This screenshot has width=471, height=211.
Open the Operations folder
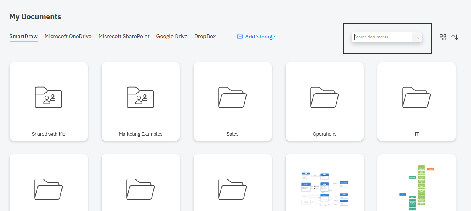[324, 101]
